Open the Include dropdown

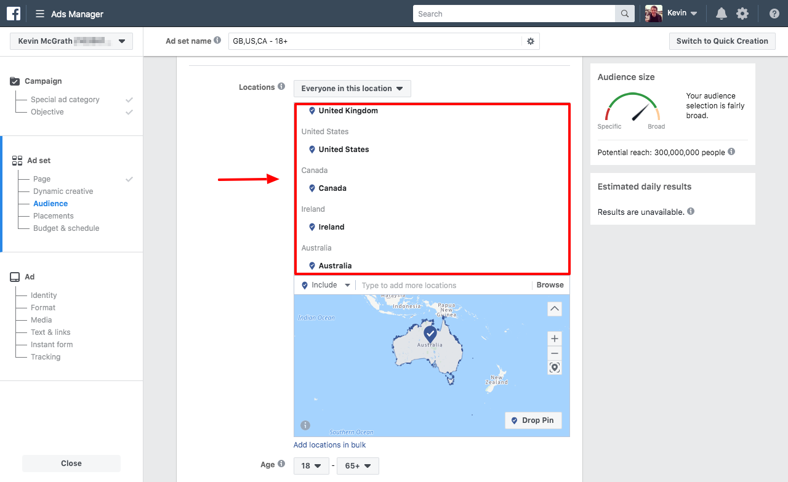click(326, 285)
